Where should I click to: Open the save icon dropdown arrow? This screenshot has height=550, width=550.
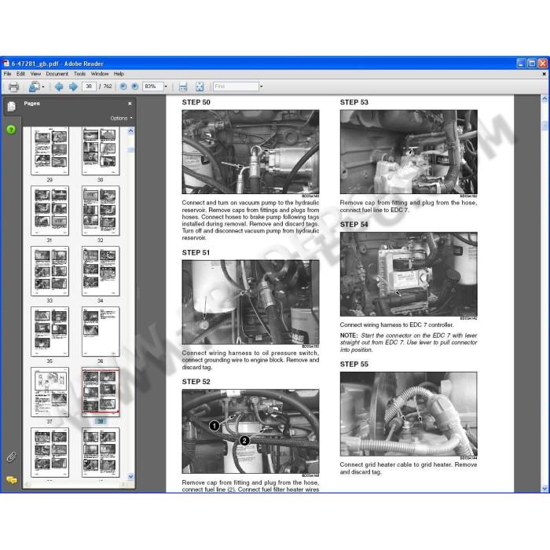pyautogui.click(x=43, y=86)
